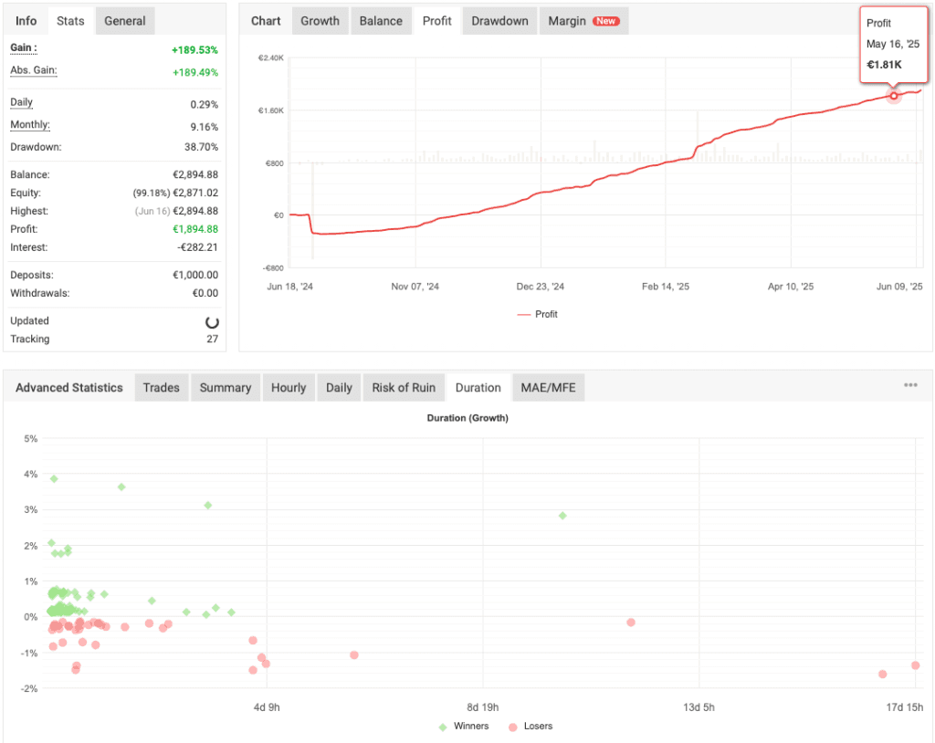Open the Balance chart tab
The height and width of the screenshot is (743, 935).
(x=381, y=20)
